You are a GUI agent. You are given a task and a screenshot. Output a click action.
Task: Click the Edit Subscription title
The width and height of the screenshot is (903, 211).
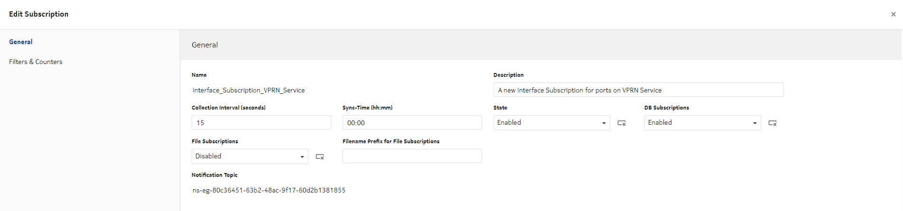tap(39, 14)
